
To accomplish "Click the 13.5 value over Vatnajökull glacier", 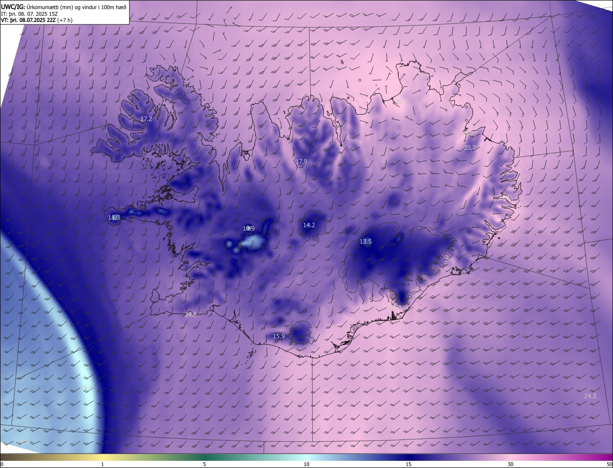I will pos(365,242).
